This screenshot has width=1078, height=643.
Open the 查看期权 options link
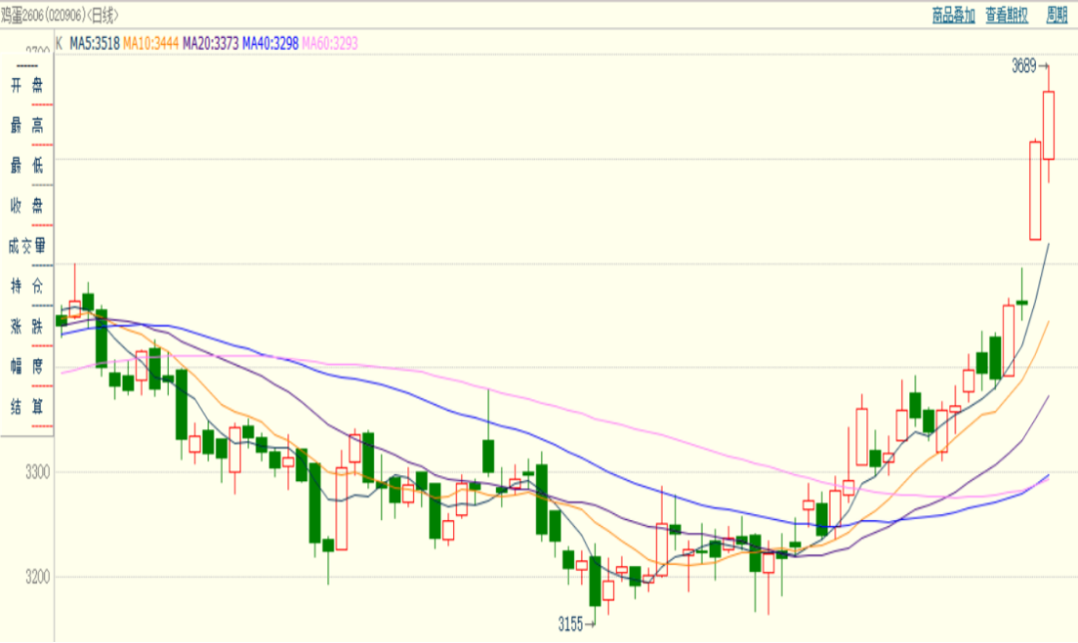tap(1006, 15)
